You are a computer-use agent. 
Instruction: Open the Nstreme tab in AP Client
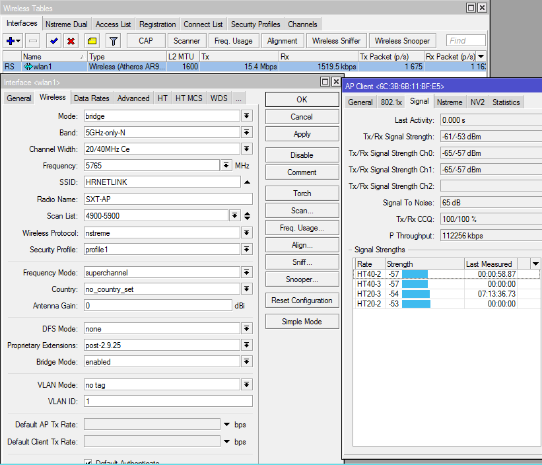[x=449, y=102]
